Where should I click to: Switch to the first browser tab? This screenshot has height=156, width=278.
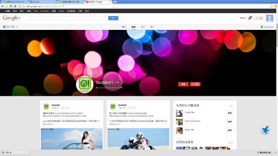[14, 2]
